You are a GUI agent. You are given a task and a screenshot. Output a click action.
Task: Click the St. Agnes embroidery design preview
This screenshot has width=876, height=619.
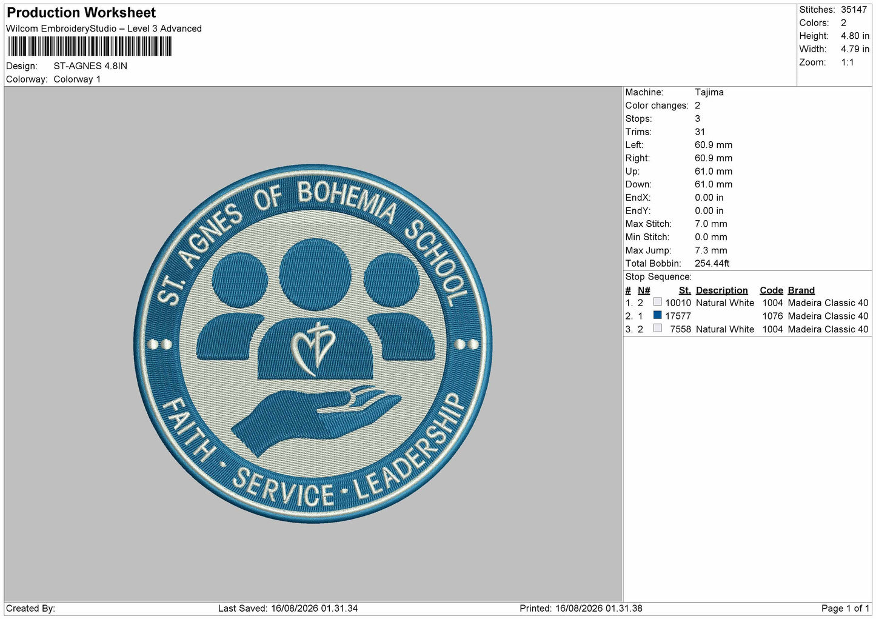[313, 344]
